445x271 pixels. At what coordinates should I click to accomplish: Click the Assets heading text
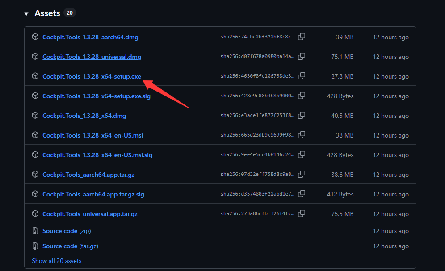(x=47, y=13)
